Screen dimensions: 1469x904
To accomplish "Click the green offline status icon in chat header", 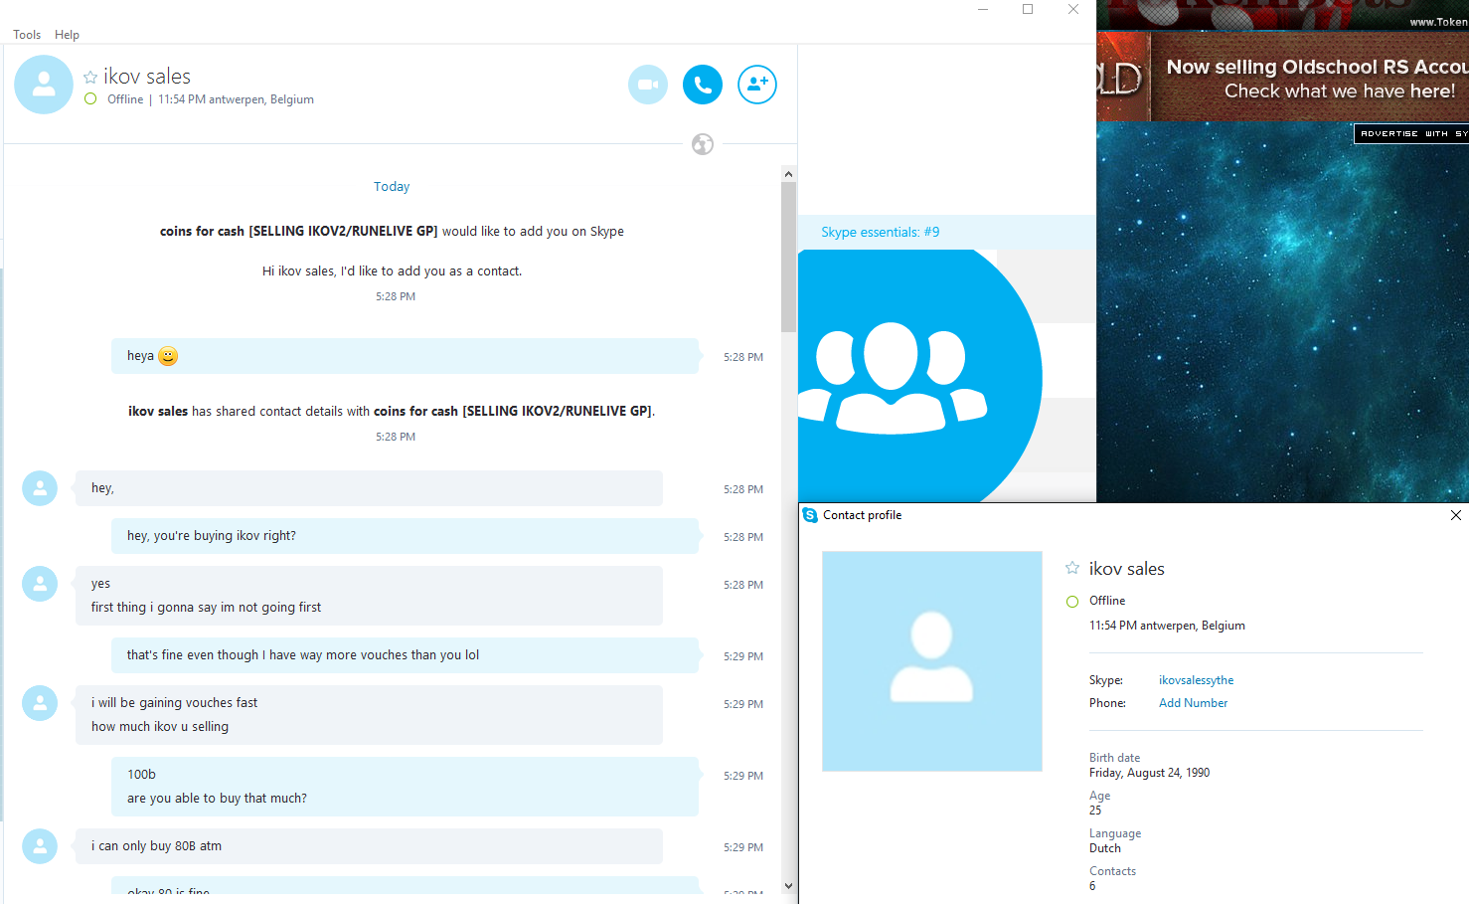I will [x=90, y=99].
